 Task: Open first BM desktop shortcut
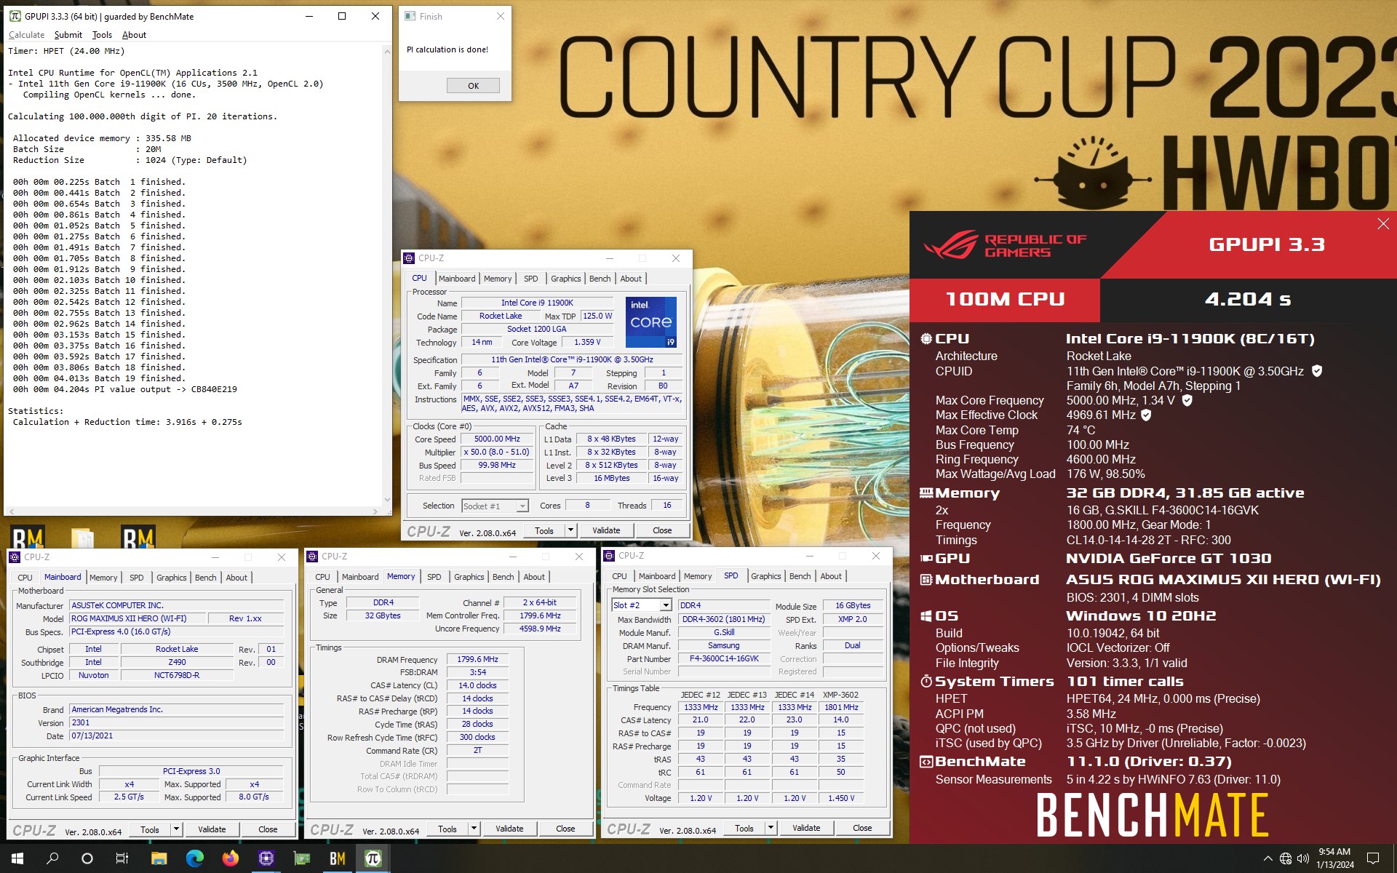(x=28, y=537)
